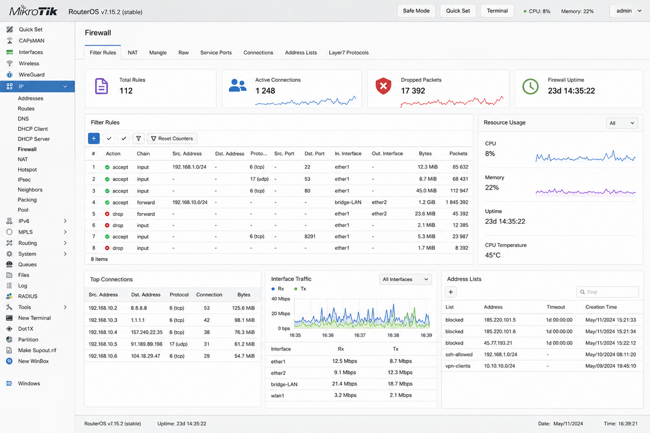Expand the System submenu arrow
This screenshot has width=650, height=433.
[x=65, y=254]
